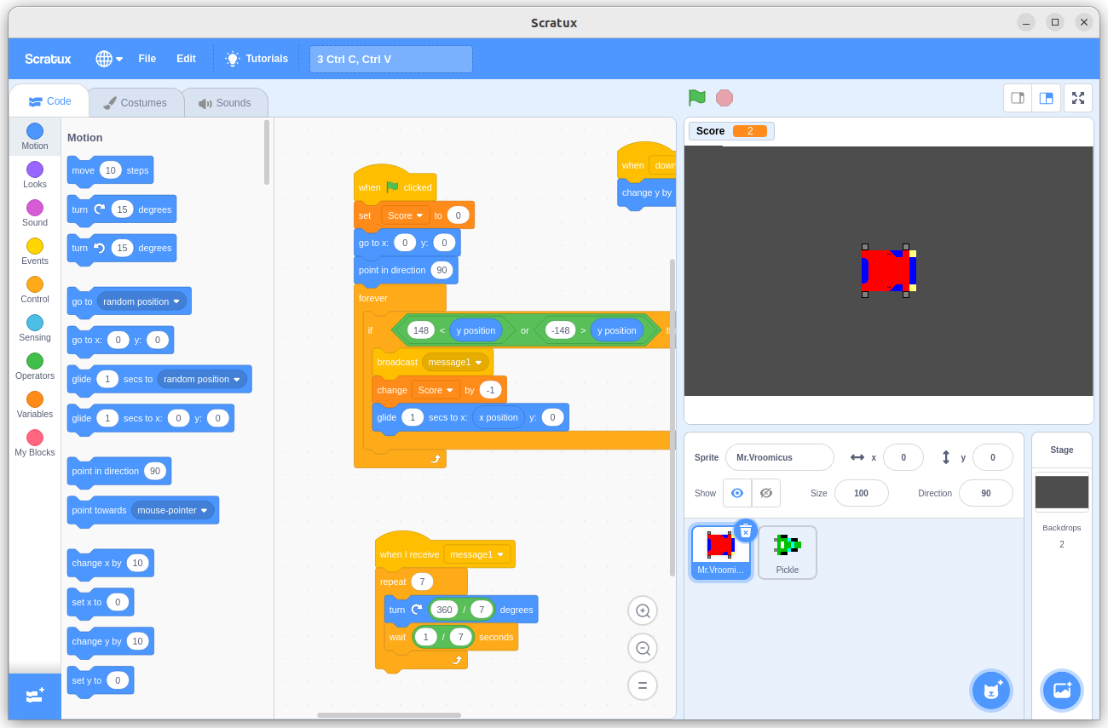1108x728 pixels.
Task: Click the Tutorials lightbulb icon
Action: coord(233,59)
